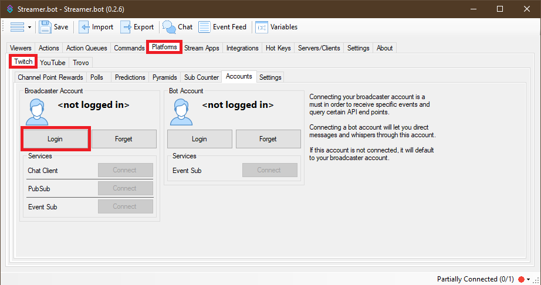Click the Streamer.bot logo in the title bar
Viewport: 541px width, 285px height.
(x=10, y=9)
